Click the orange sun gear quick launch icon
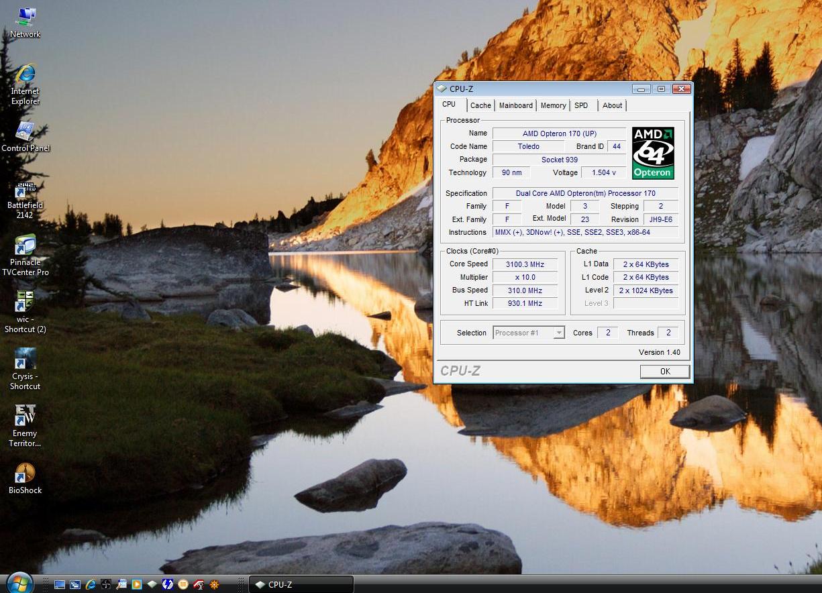This screenshot has width=822, height=593. 214,584
